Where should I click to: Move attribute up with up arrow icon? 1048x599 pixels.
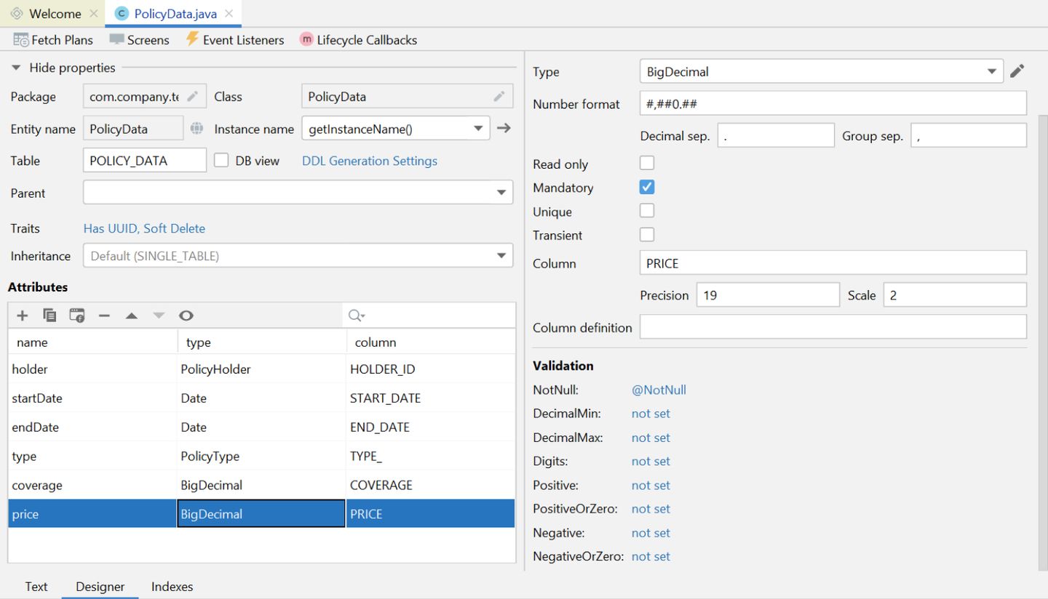[132, 315]
